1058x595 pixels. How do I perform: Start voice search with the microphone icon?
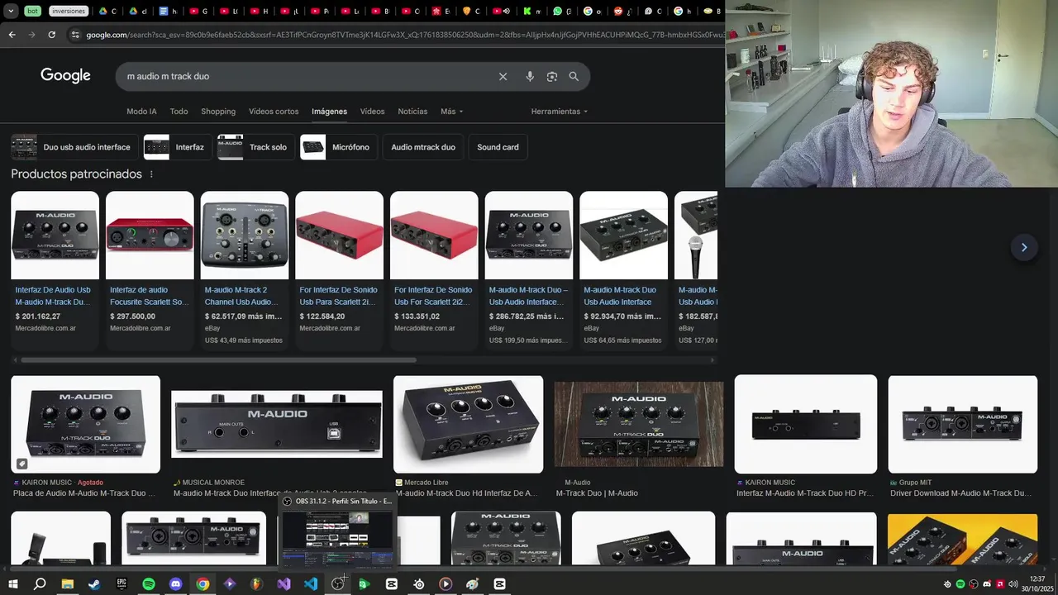[530, 76]
